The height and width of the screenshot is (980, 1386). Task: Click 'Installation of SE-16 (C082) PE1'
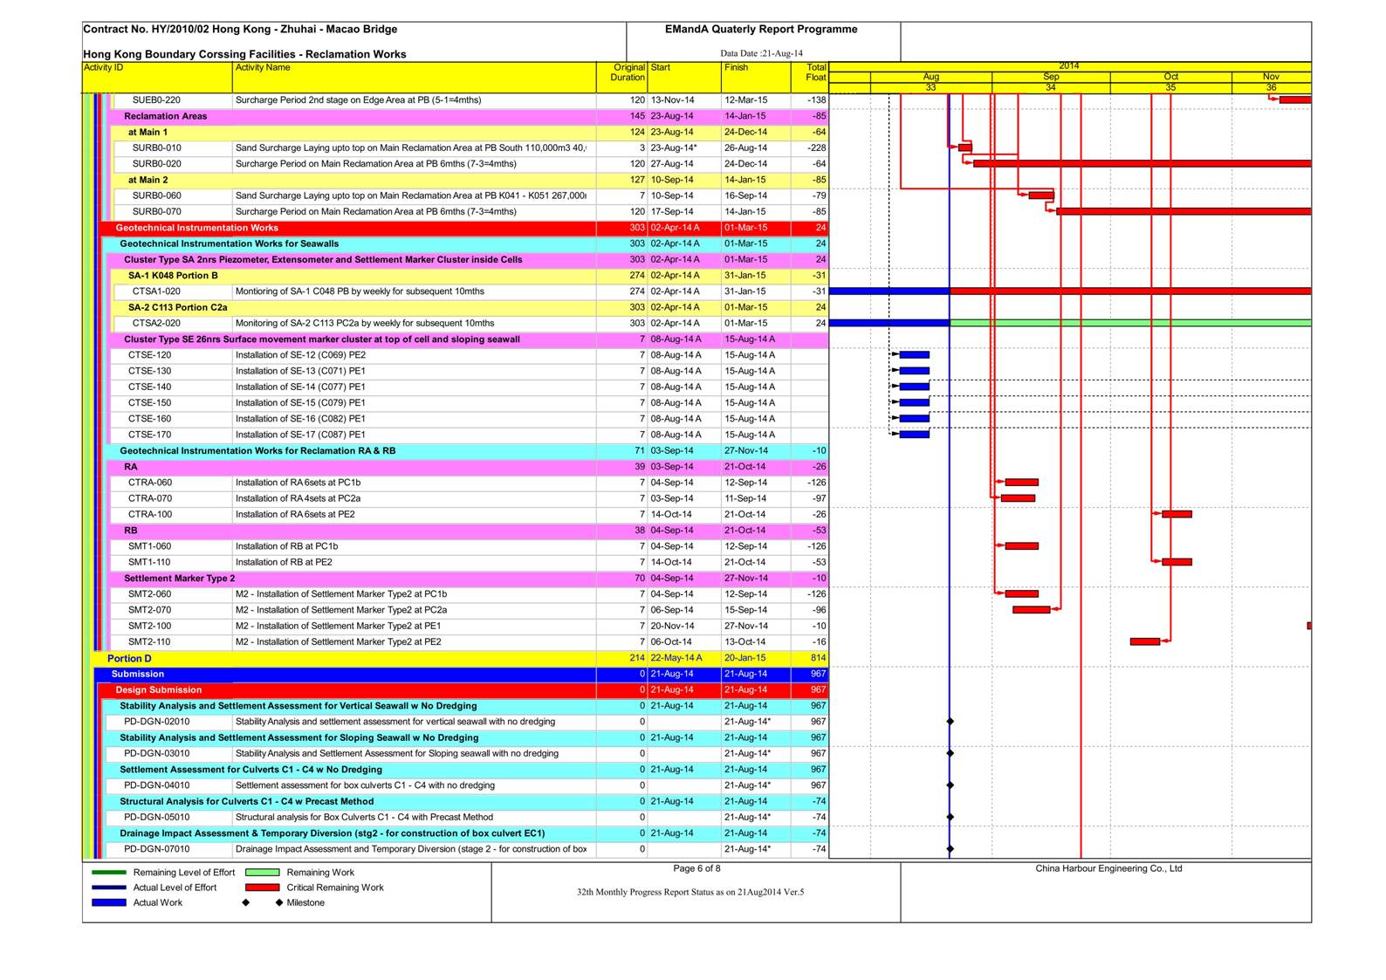300,419
